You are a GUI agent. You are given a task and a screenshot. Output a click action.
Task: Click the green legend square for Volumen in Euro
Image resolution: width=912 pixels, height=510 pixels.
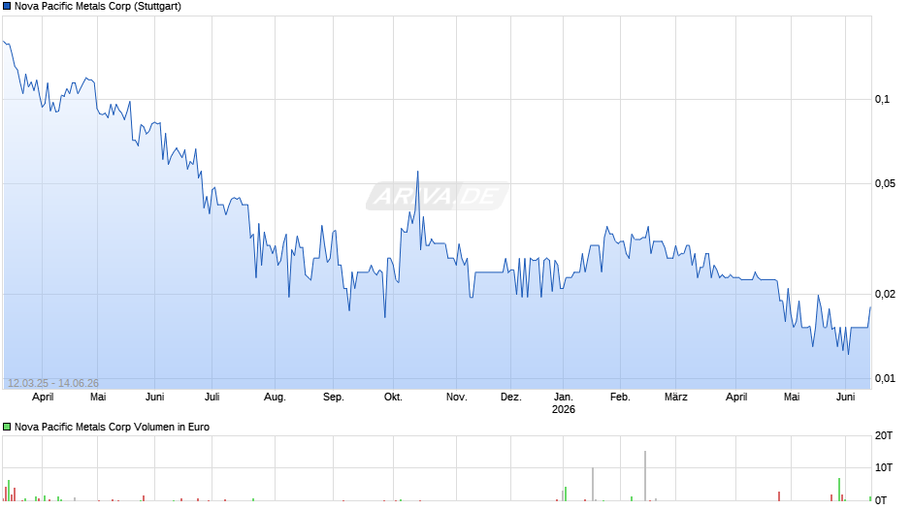7,427
